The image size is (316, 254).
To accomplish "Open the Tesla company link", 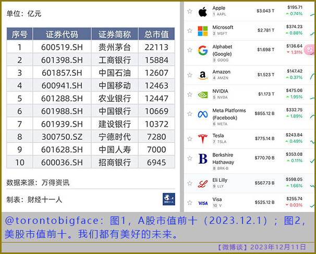I will 218,136.
